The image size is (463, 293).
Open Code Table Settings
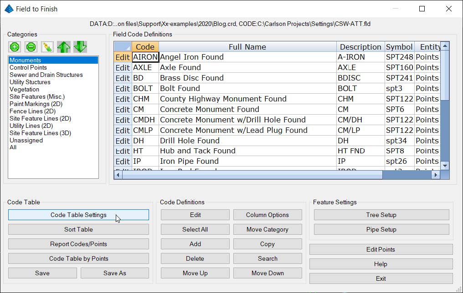click(x=78, y=215)
